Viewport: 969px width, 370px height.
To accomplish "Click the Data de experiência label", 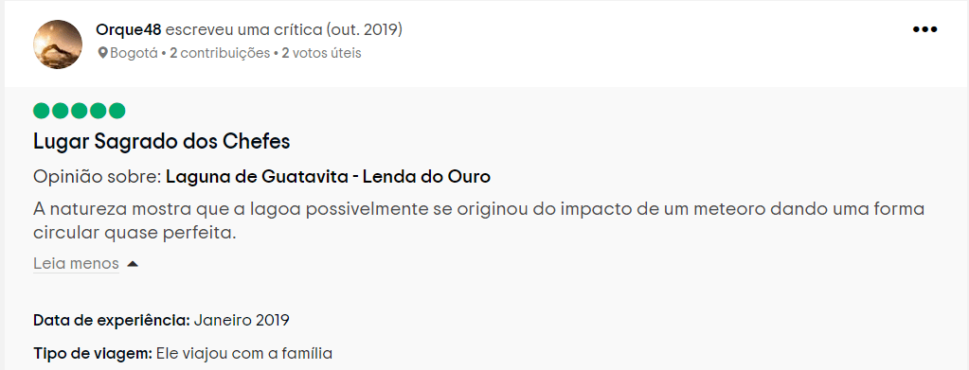I will (112, 321).
